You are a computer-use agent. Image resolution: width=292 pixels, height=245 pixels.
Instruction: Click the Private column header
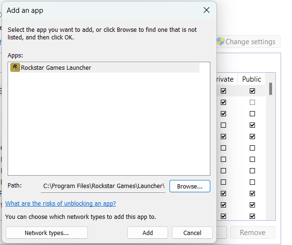(x=225, y=79)
